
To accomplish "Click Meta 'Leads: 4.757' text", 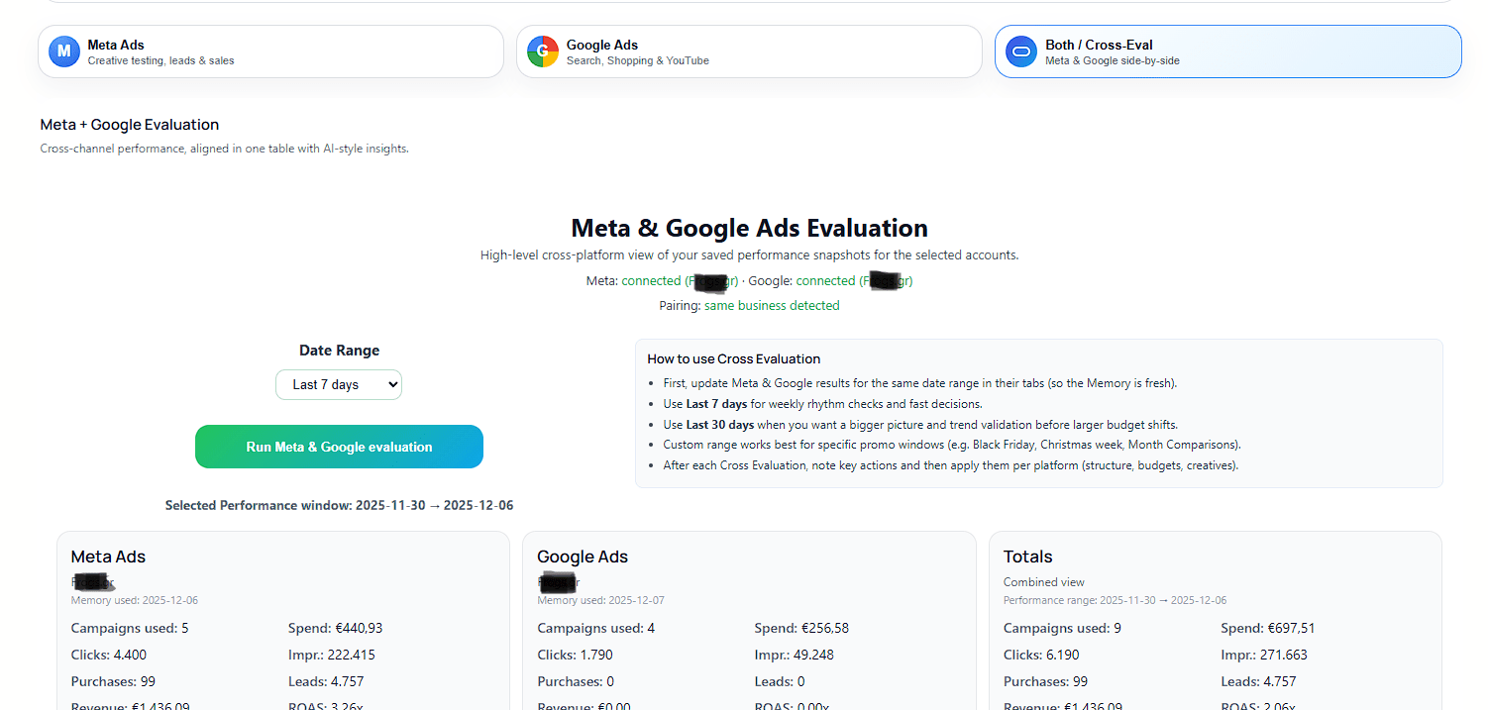I will (x=328, y=681).
